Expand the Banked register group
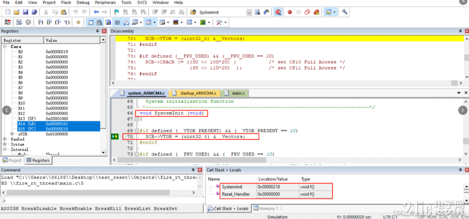This screenshot has height=219, width=469. coord(5,139)
